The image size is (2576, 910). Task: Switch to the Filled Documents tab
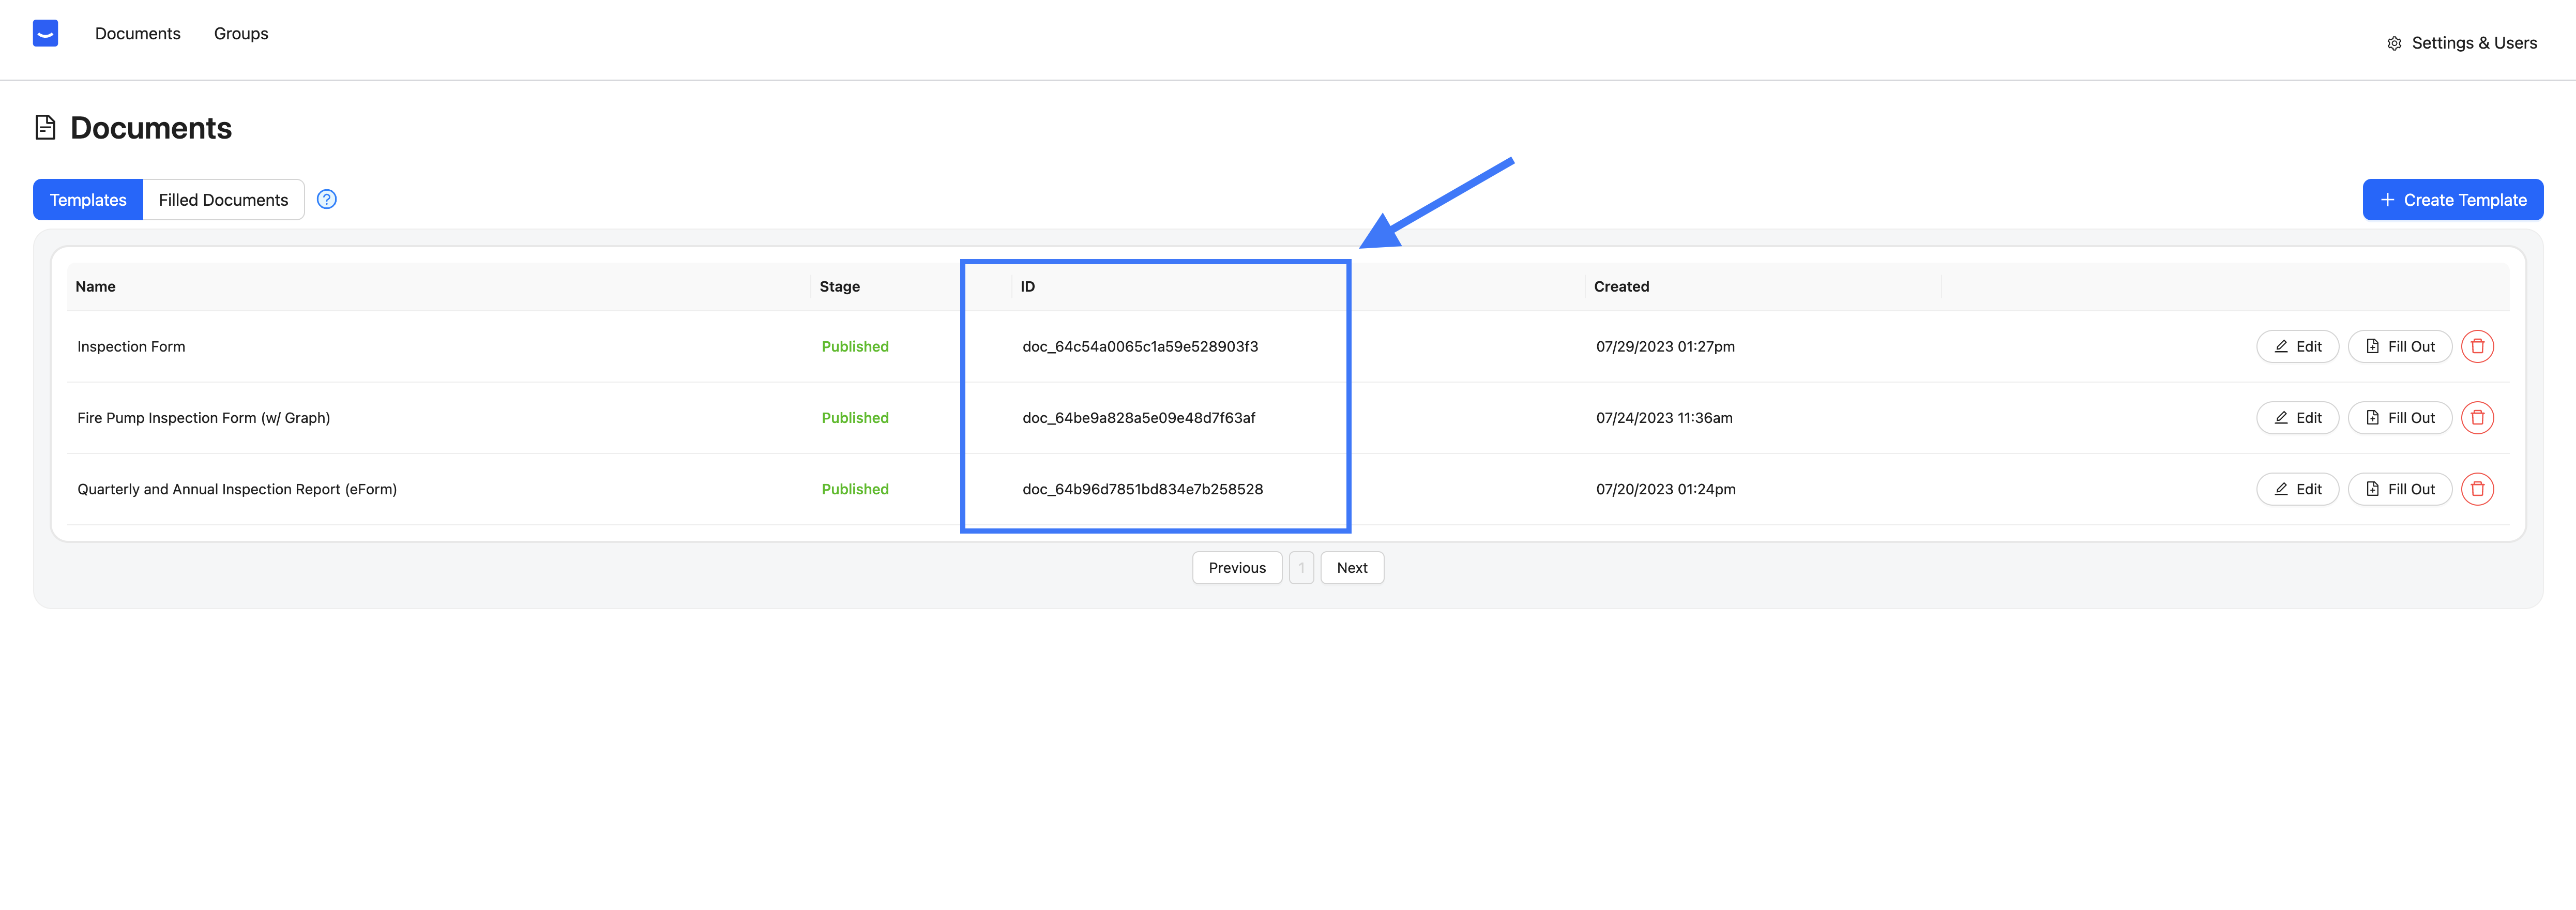[223, 200]
